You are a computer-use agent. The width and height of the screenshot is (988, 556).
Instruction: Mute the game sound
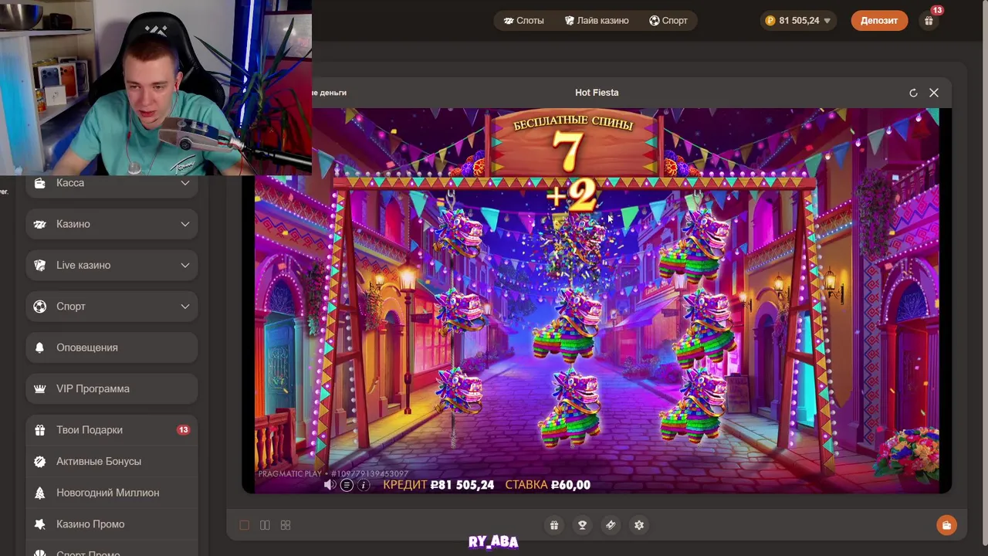click(330, 485)
